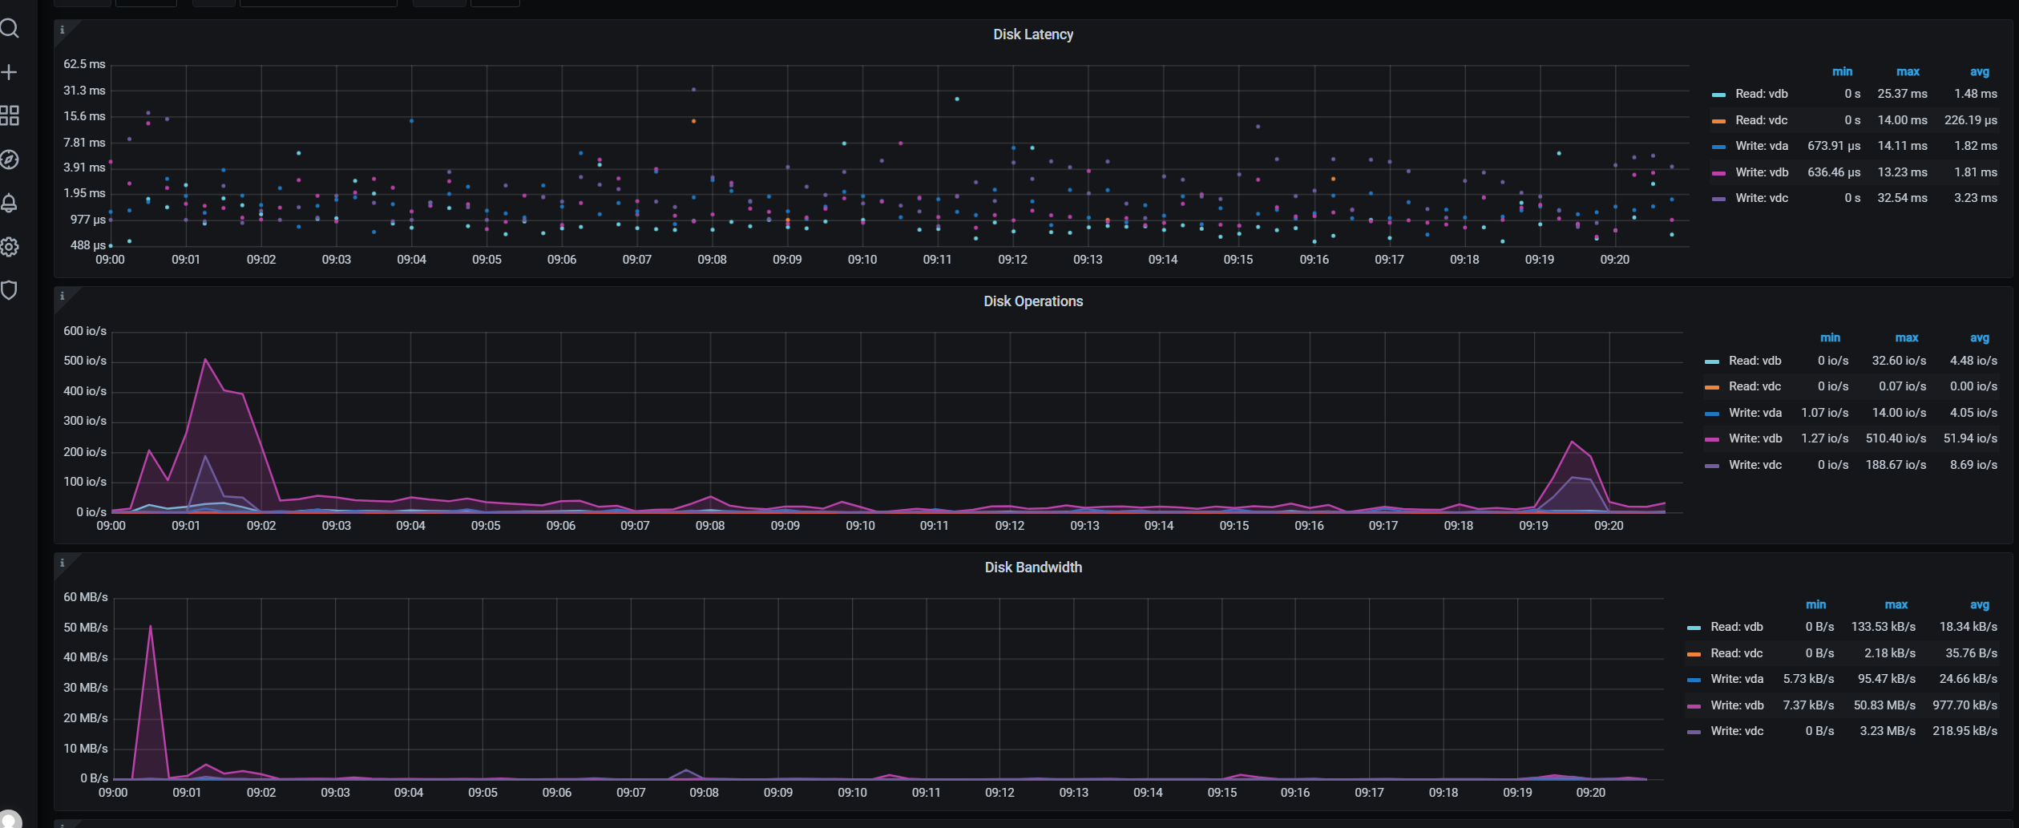2019x828 pixels.
Task: Open the search icon in the sidebar
Action: pyautogui.click(x=10, y=29)
